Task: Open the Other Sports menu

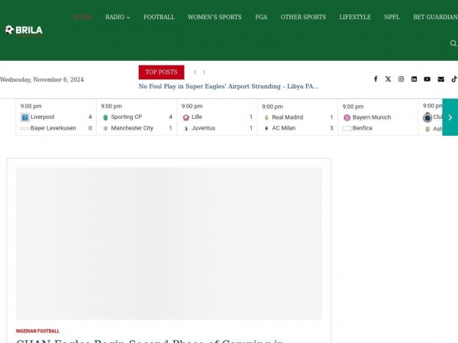Action: point(303,18)
